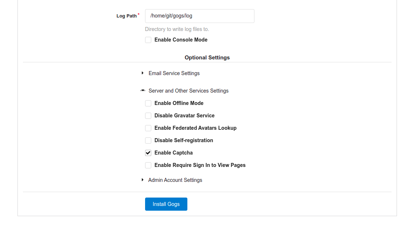Enable Console Mode checkbox
This screenshot has height=230, width=409.
click(x=148, y=40)
